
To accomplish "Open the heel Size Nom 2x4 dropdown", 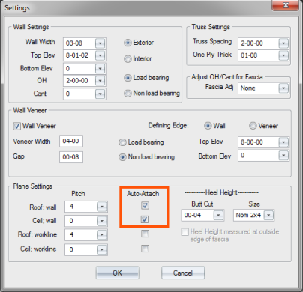I will click(x=268, y=215).
